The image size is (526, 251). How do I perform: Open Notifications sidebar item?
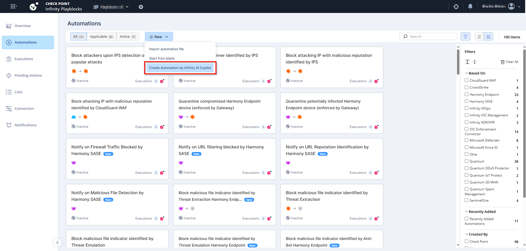click(28, 125)
